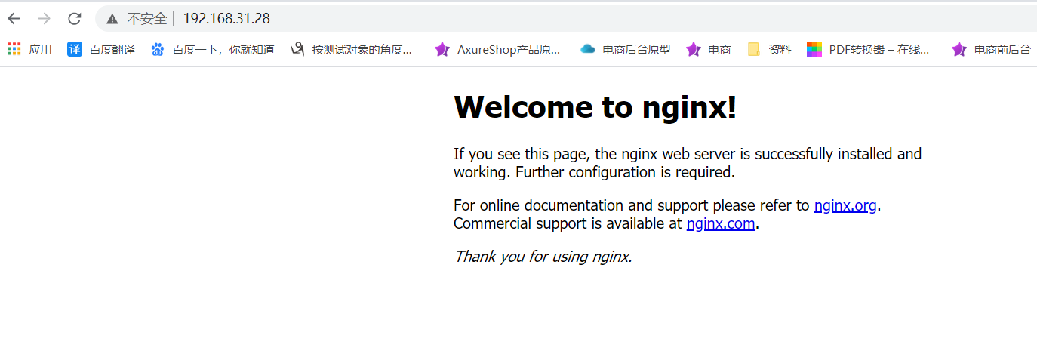The height and width of the screenshot is (354, 1037).
Task: Click the purple star icon beside 电商前后台
Action: (x=959, y=49)
